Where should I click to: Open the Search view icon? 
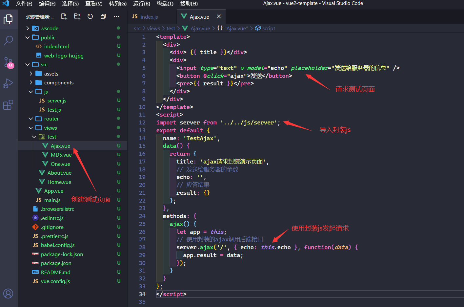[x=8, y=41]
